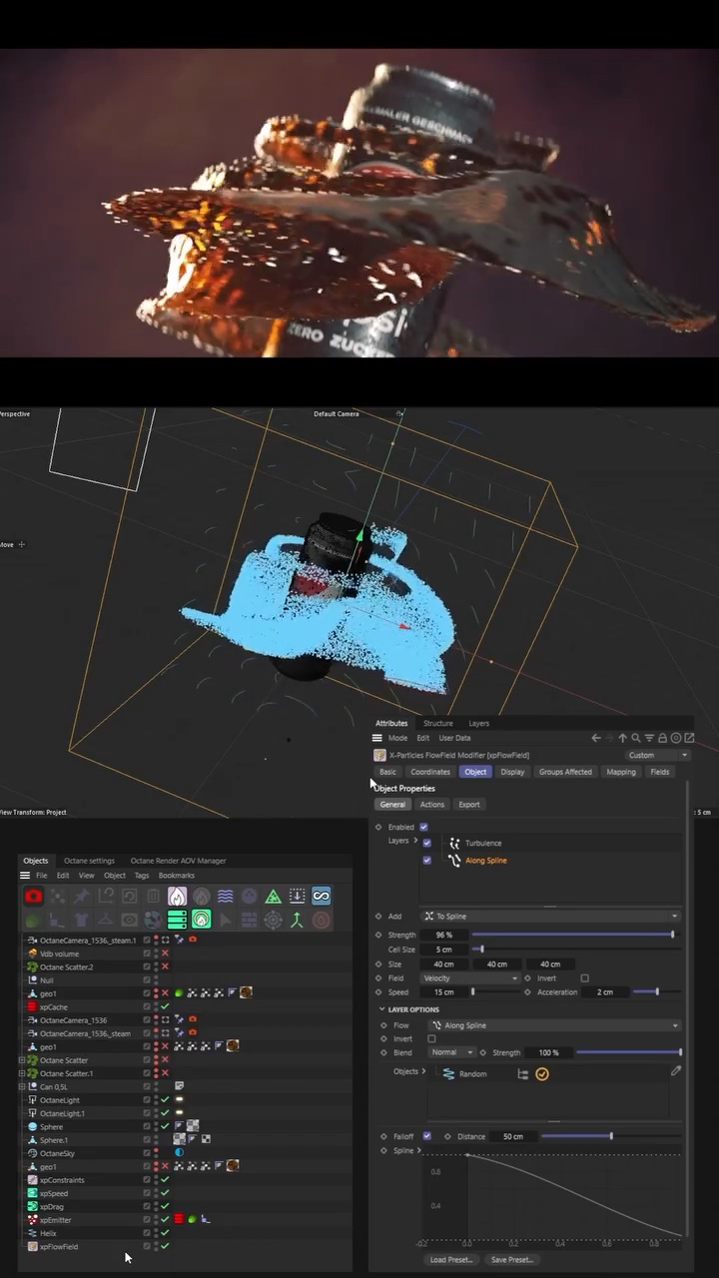Open the Structure tab
The height and width of the screenshot is (1278, 719).
coord(437,723)
